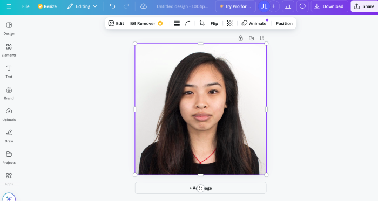
Task: Click the Share button
Action: tap(364, 6)
